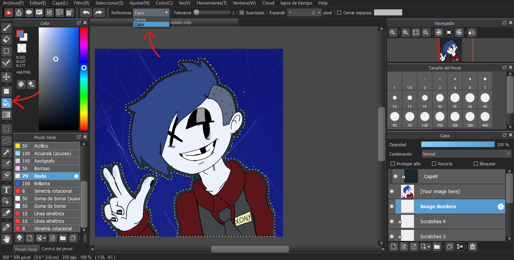The height and width of the screenshot is (260, 514).
Task: Select the Acuarela (acuoso) brush
Action: coord(52,153)
